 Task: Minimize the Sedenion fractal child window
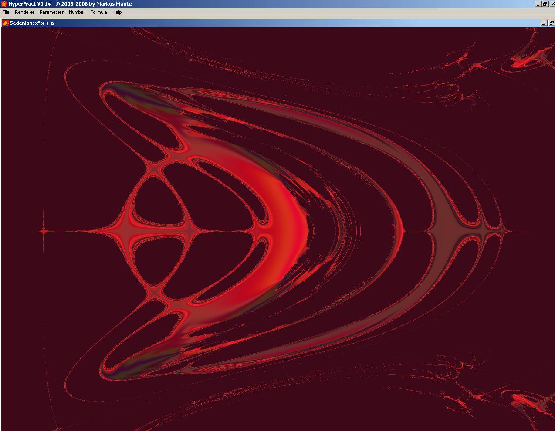tap(544, 23)
